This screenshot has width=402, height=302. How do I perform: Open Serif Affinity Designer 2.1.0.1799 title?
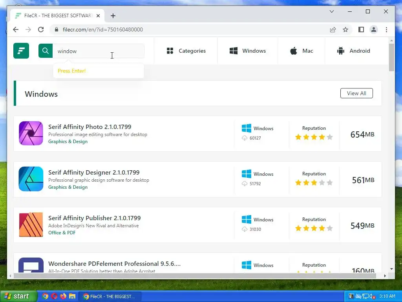(94, 172)
